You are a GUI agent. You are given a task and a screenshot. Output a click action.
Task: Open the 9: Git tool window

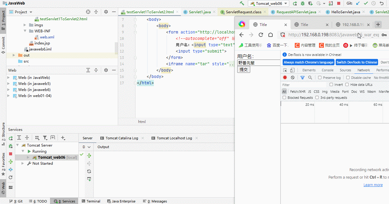coord(16,201)
